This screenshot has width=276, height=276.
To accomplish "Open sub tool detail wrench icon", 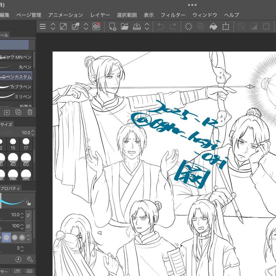I will pos(30,259).
